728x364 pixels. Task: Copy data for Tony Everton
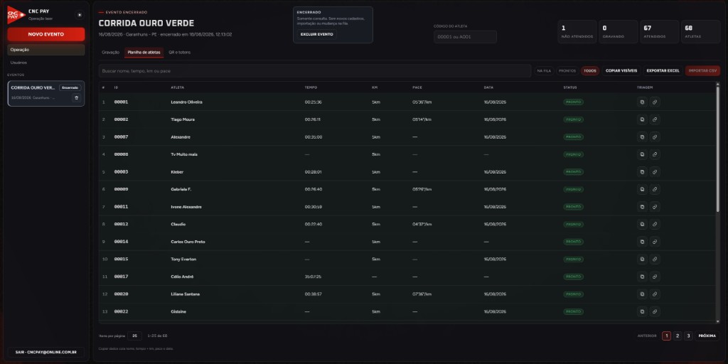coord(642,259)
